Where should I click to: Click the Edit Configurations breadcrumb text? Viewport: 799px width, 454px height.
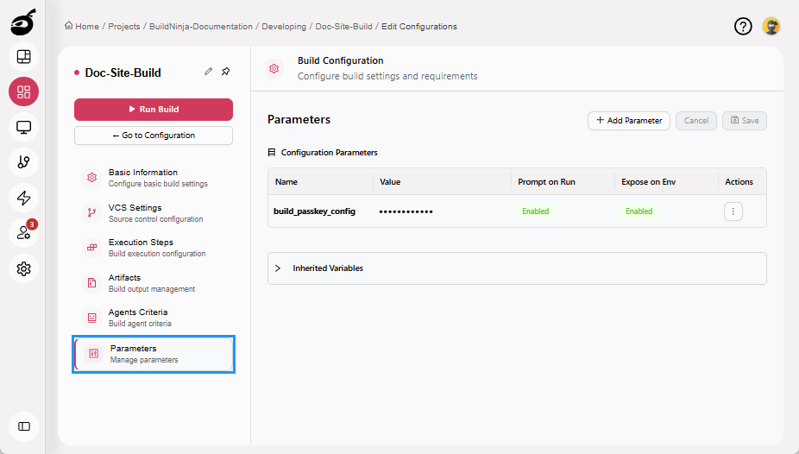(x=419, y=26)
